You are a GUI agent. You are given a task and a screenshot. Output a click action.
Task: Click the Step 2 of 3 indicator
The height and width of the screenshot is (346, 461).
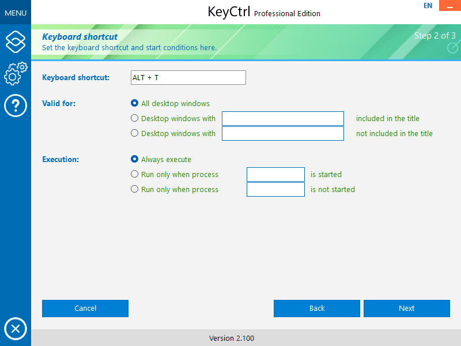point(435,36)
